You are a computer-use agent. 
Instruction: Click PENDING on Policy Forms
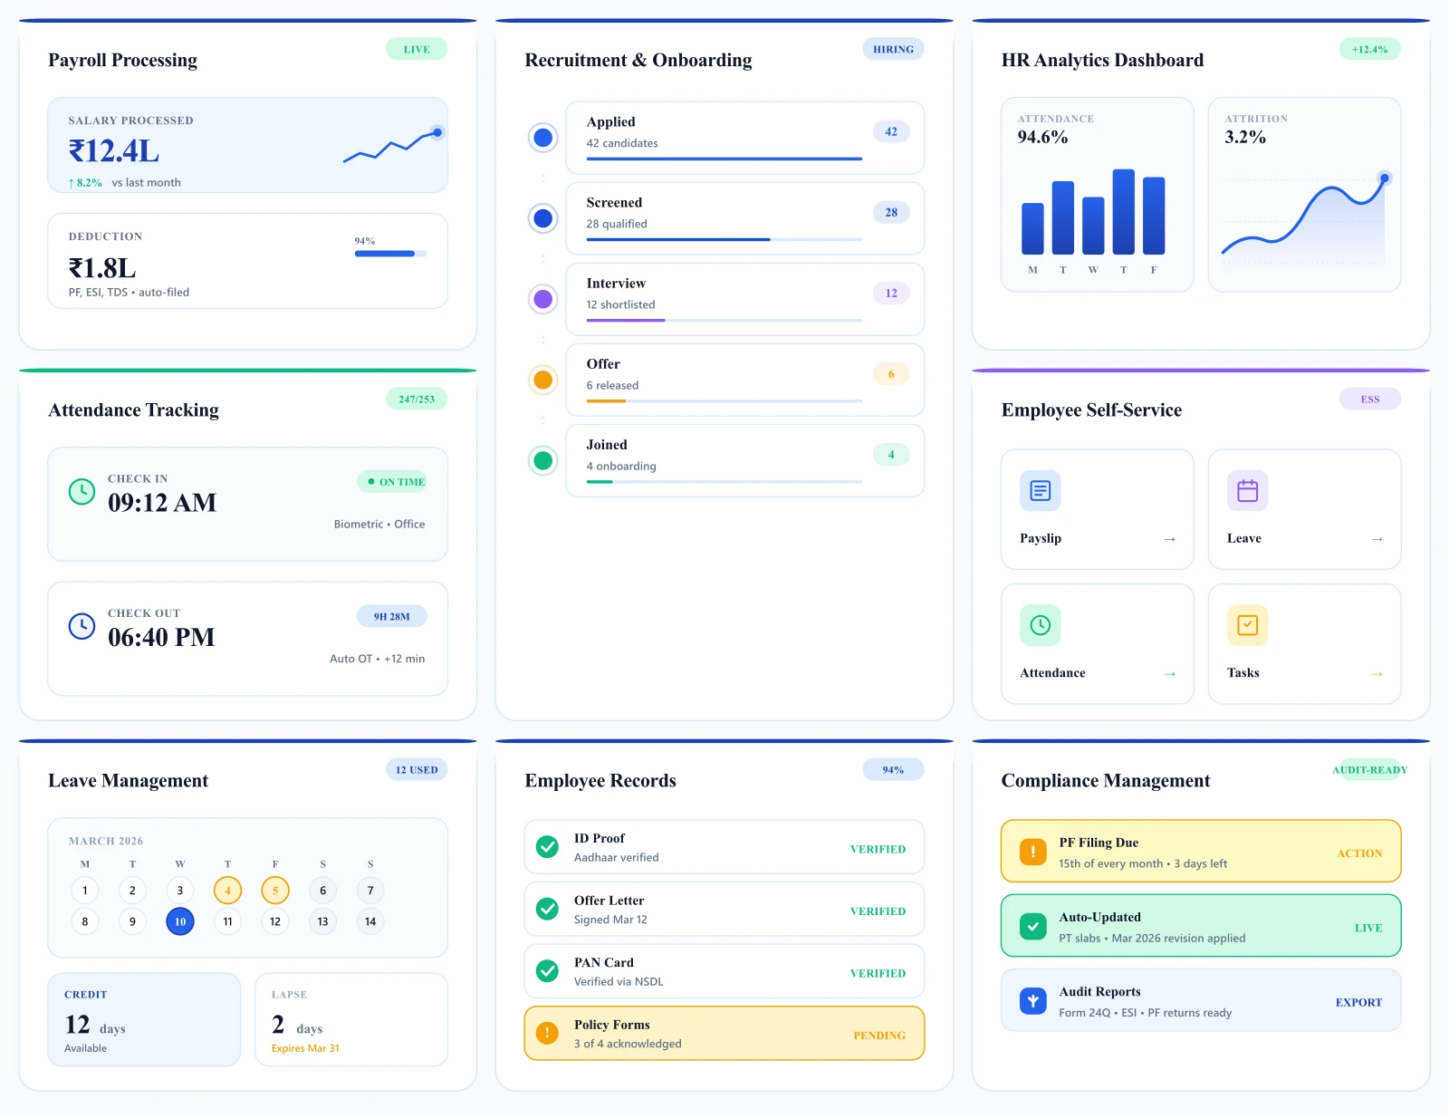pyautogui.click(x=879, y=1036)
